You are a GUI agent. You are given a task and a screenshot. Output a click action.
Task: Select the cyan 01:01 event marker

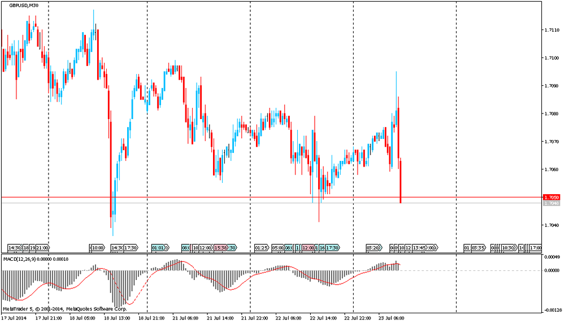pyautogui.click(x=159, y=248)
